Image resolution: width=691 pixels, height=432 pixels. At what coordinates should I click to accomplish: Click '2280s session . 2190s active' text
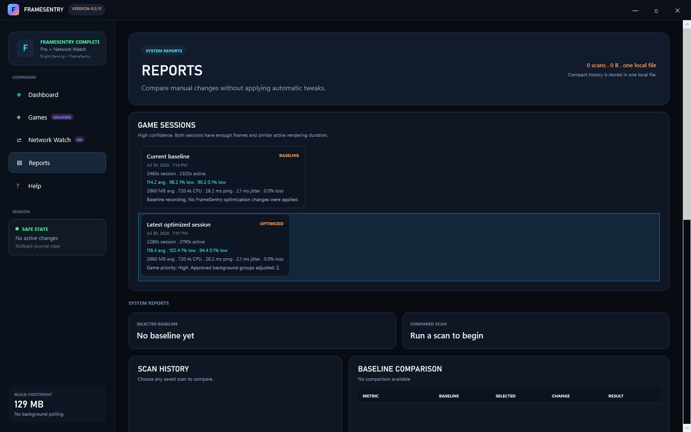(176, 242)
